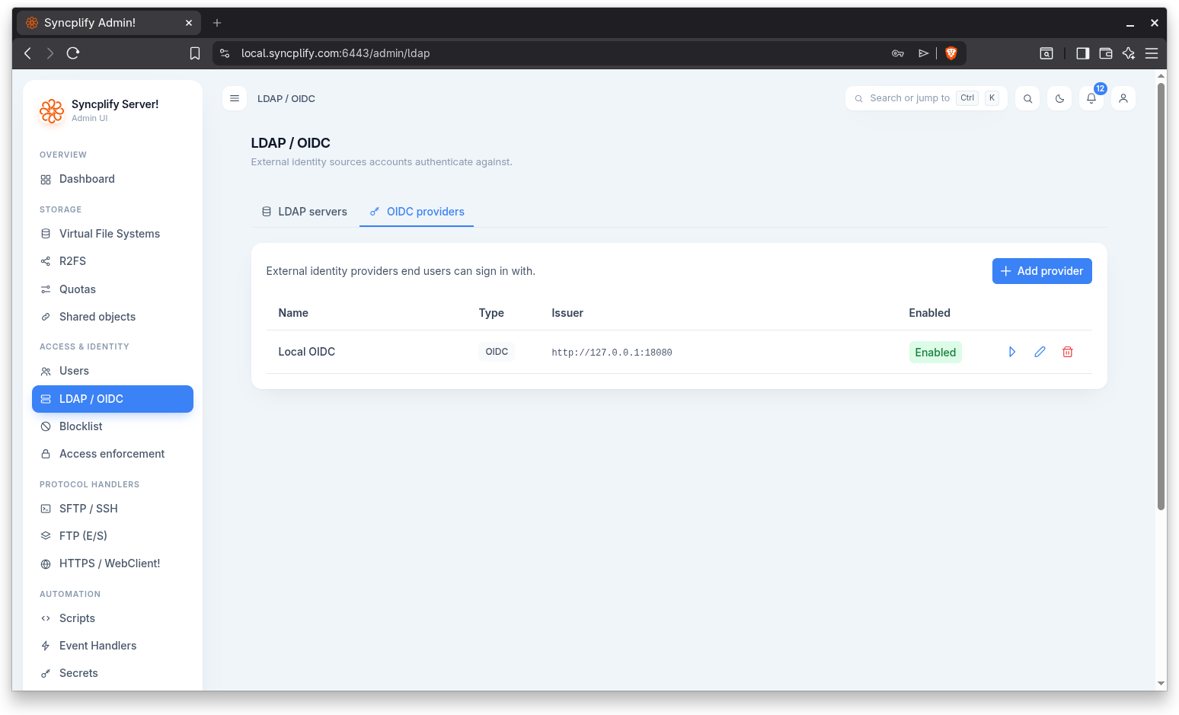1179x715 pixels.
Task: Open the Brave wallet icon
Action: (x=1106, y=53)
